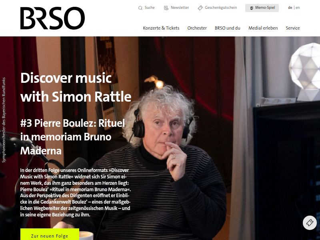
Task: Select German language 'de'
Action: point(290,8)
